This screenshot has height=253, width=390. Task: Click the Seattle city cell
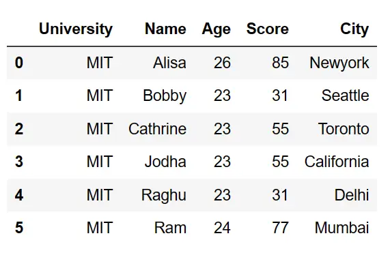tap(345, 95)
